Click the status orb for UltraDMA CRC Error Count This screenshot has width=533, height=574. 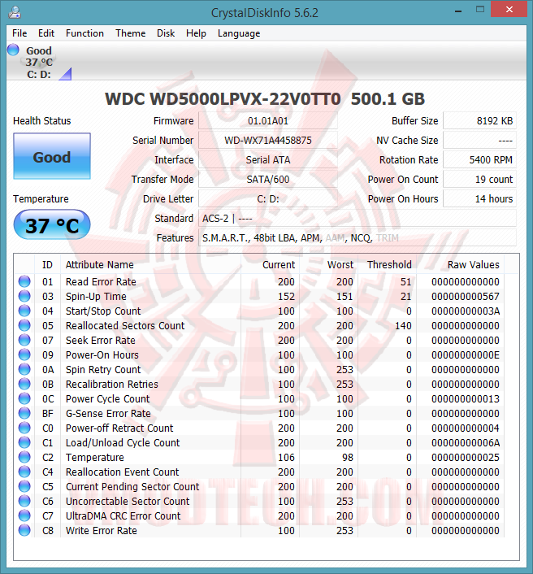click(24, 515)
